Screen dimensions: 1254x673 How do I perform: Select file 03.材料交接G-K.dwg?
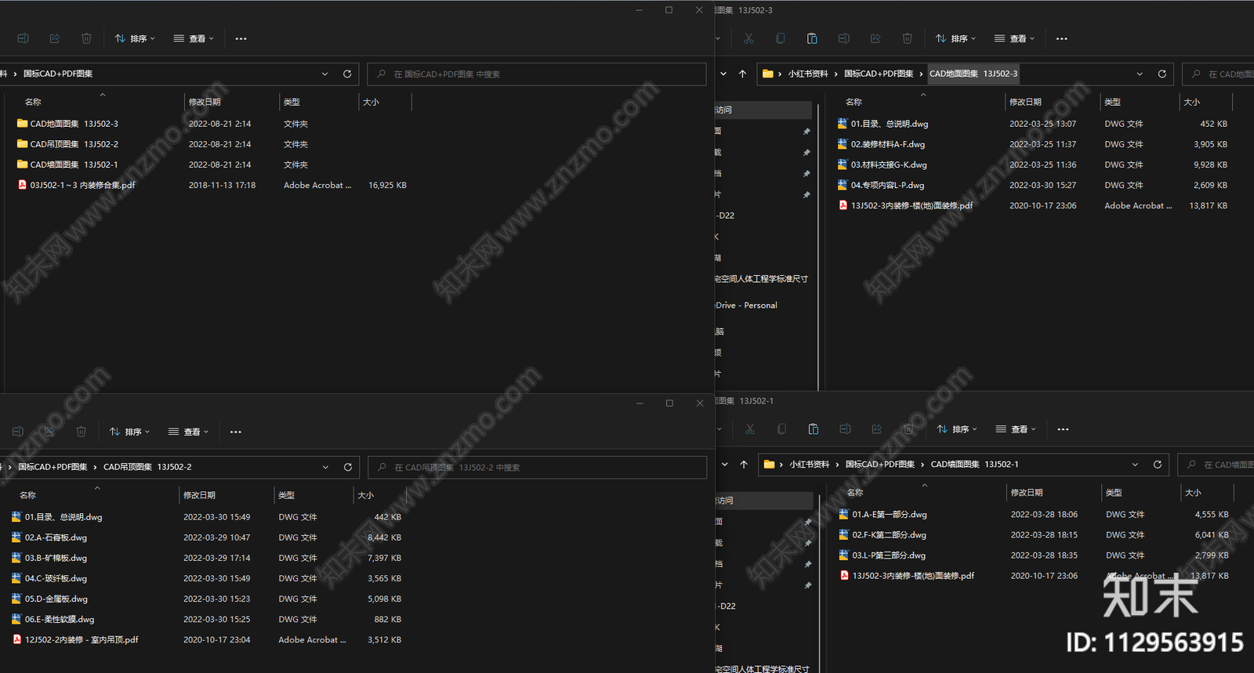pyautogui.click(x=882, y=165)
